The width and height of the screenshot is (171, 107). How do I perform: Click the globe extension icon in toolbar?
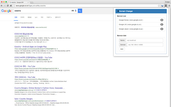(162, 6)
